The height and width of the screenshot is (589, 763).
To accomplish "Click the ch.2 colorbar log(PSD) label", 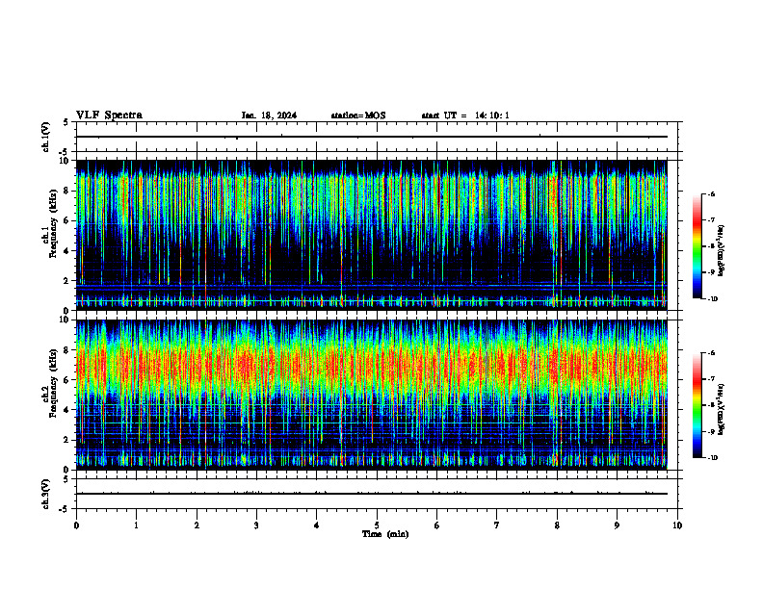I will pos(722,409).
